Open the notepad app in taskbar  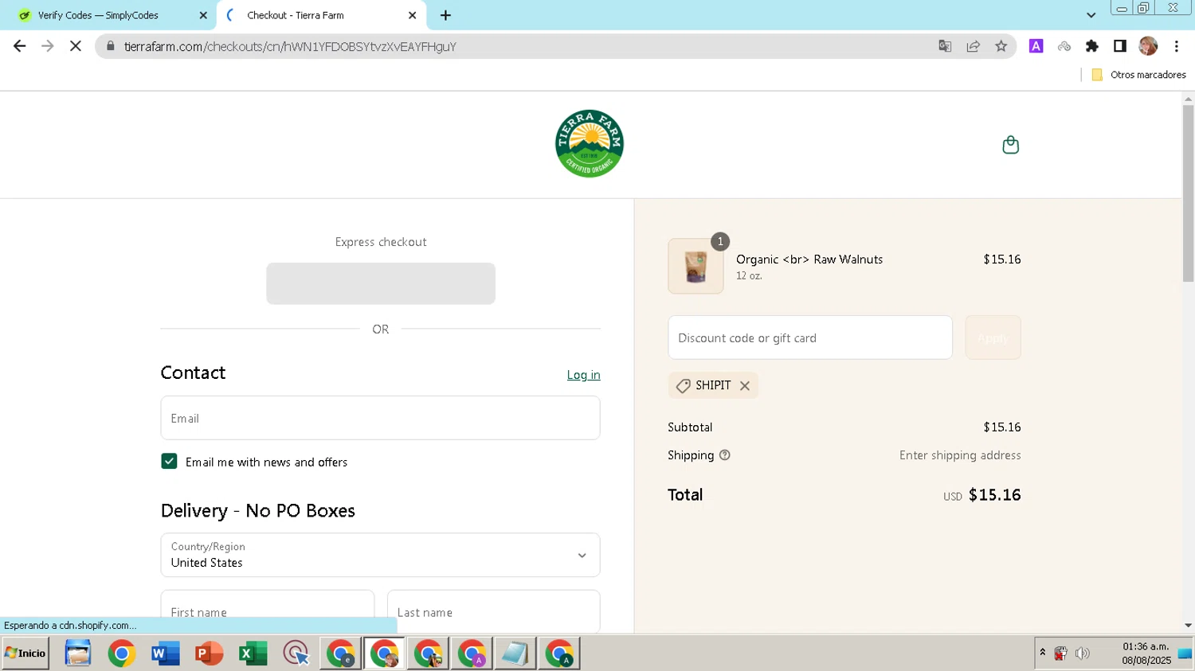tap(515, 653)
